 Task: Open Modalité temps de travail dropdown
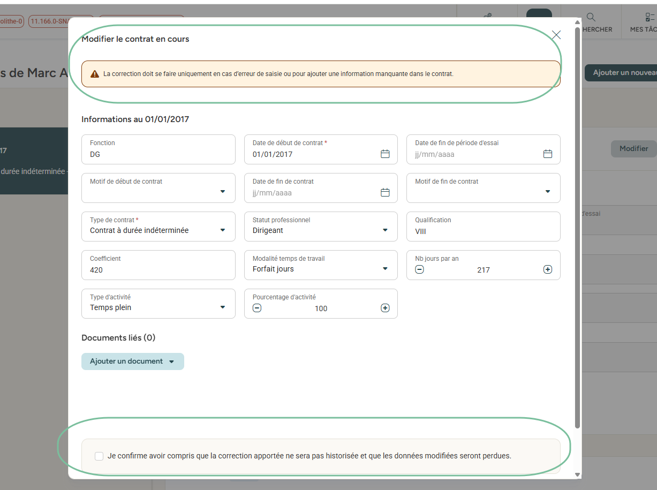tap(385, 269)
